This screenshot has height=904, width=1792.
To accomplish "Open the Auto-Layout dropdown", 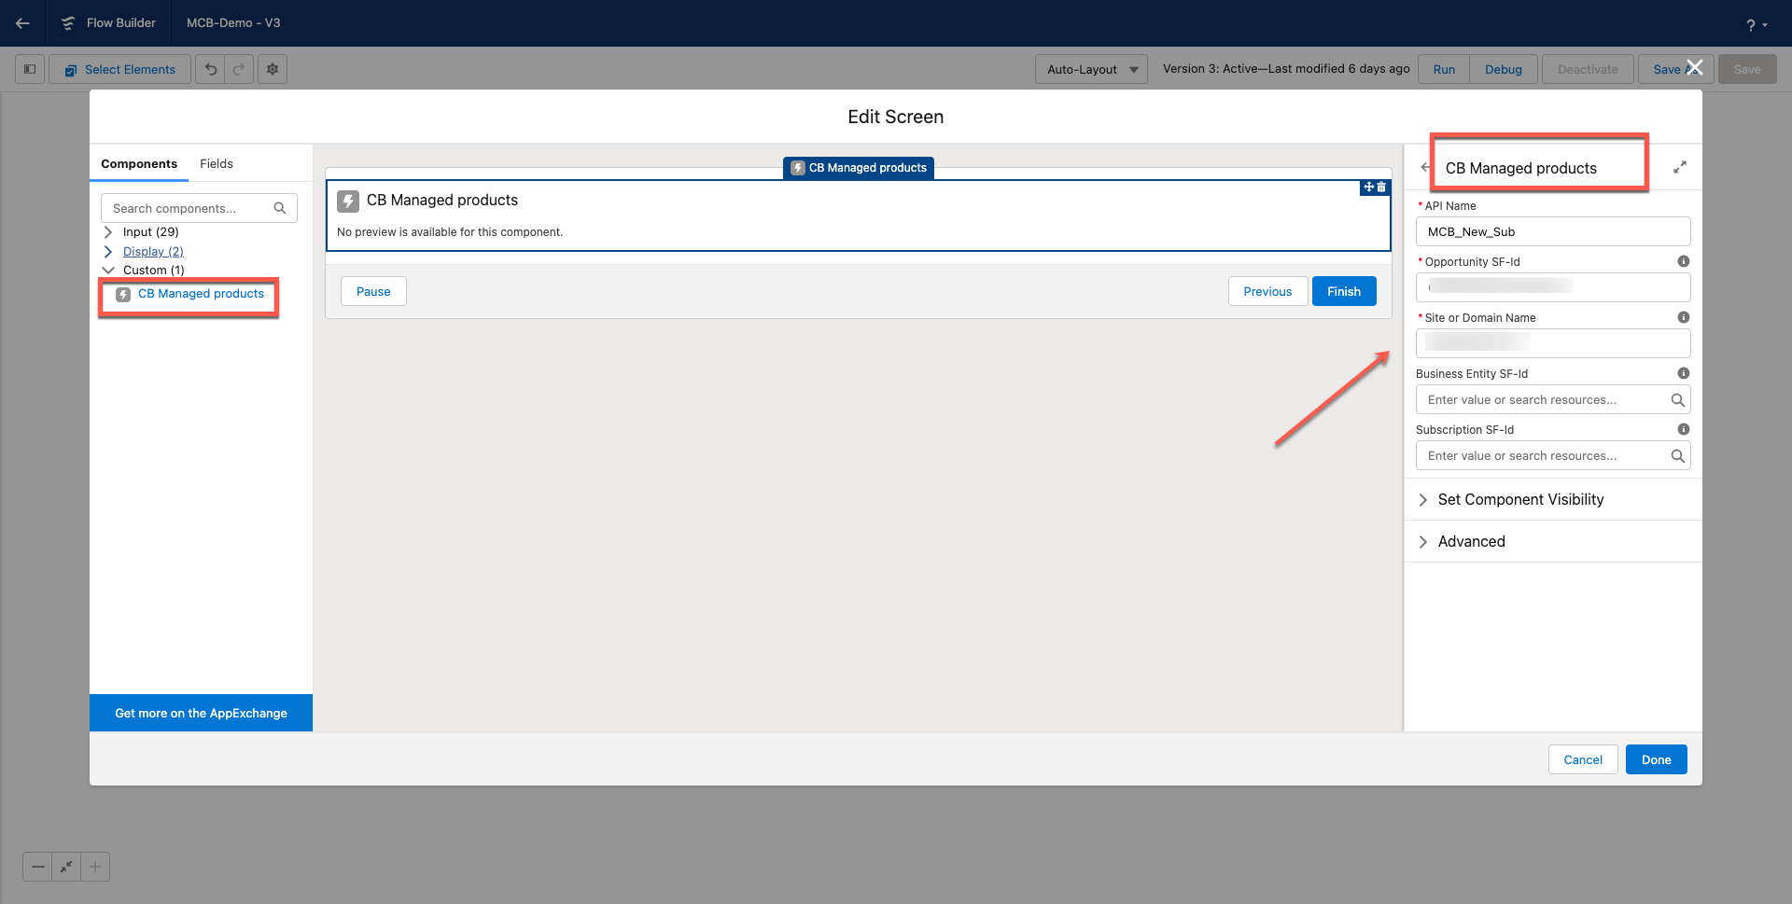I will [x=1091, y=69].
